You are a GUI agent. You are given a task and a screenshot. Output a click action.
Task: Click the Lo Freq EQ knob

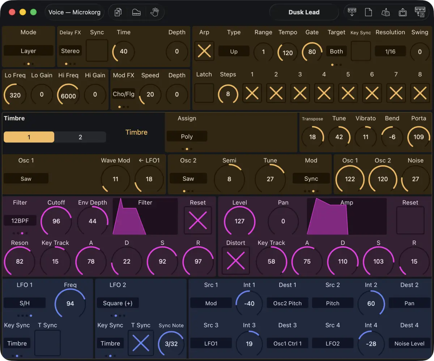pos(15,95)
